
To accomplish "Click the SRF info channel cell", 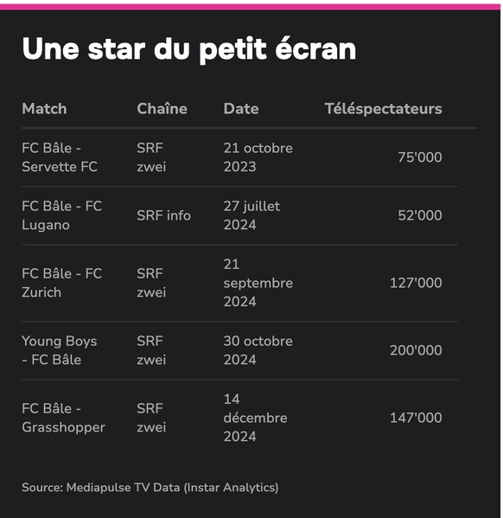I will 164,215.
